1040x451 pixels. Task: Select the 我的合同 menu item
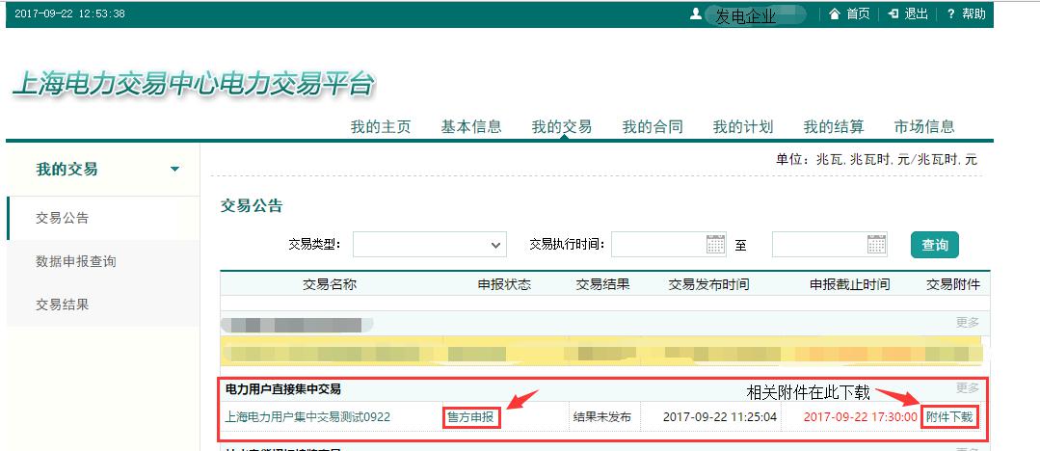point(653,126)
